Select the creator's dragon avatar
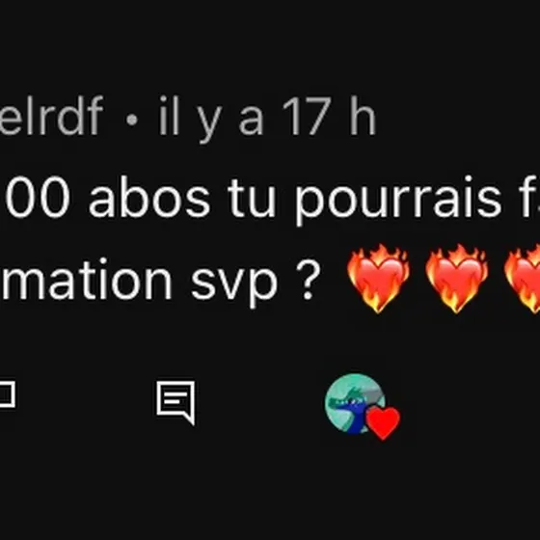The image size is (540, 540). pyautogui.click(x=355, y=404)
